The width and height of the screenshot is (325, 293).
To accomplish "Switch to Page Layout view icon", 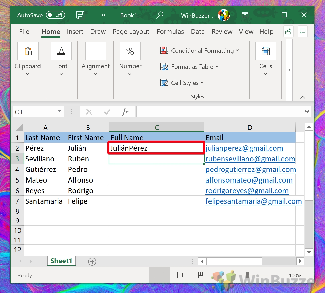I will point(181,275).
